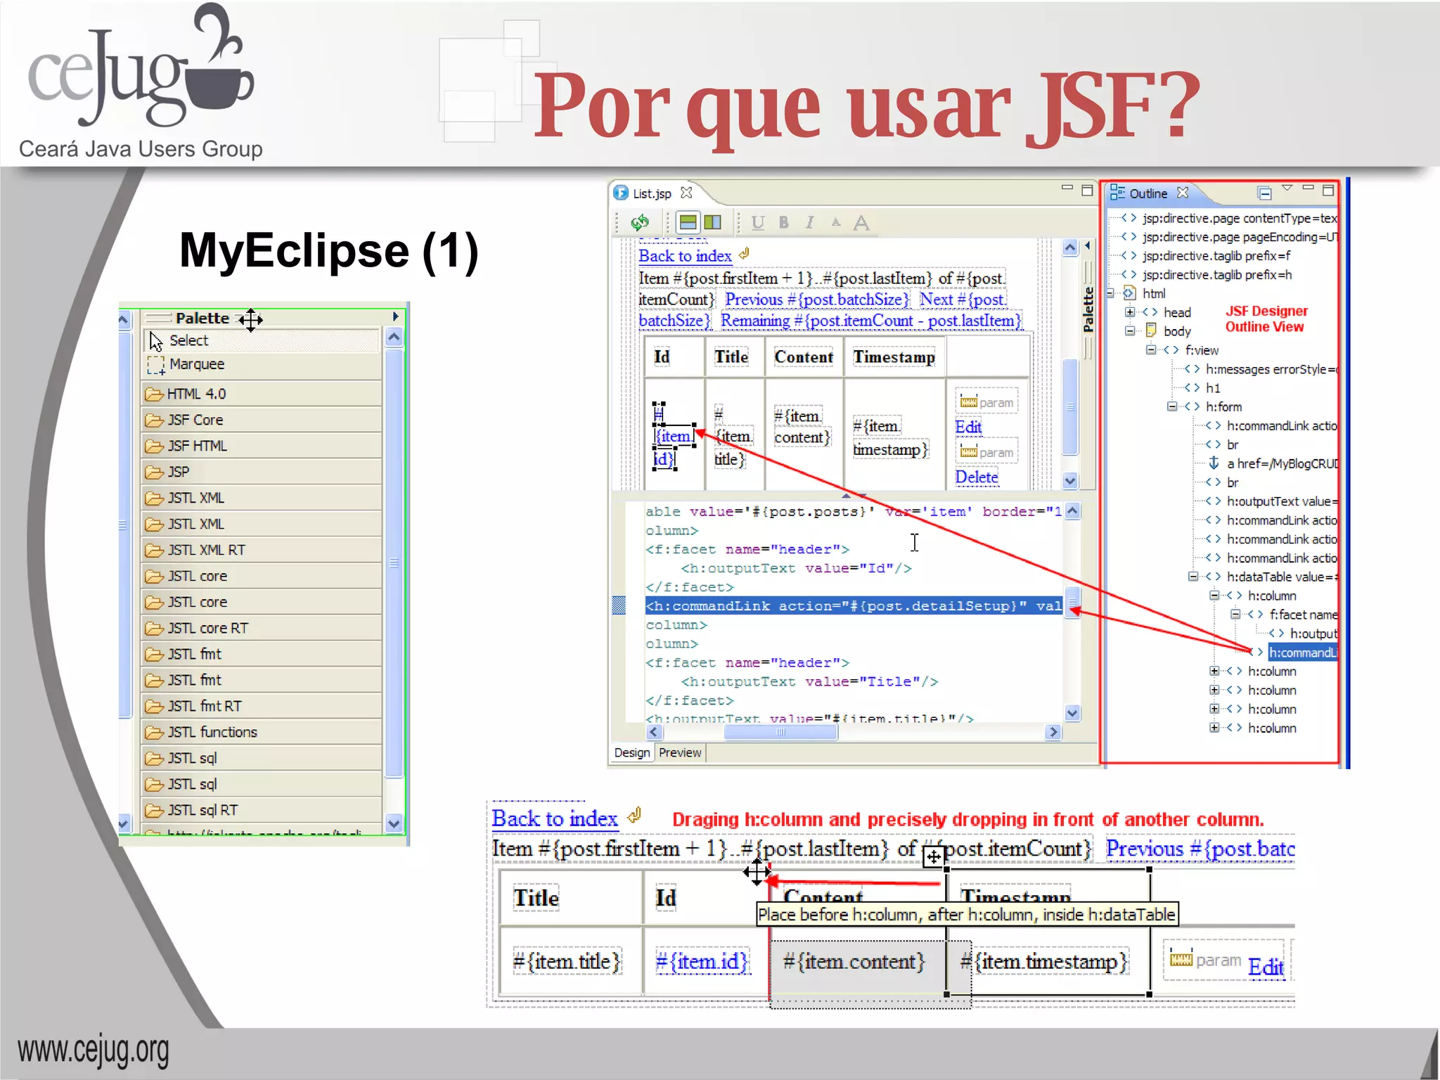Click the vertical Palette side tab
This screenshot has width=1440, height=1080.
[1088, 310]
